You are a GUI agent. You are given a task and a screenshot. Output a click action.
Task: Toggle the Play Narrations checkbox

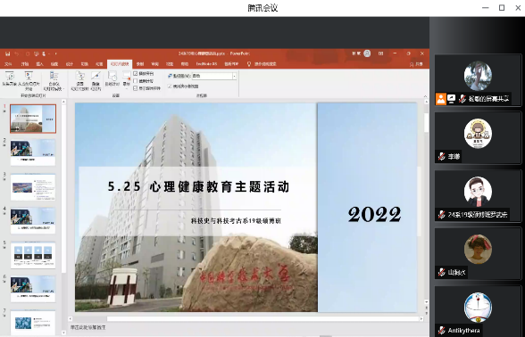pyautogui.click(x=136, y=73)
